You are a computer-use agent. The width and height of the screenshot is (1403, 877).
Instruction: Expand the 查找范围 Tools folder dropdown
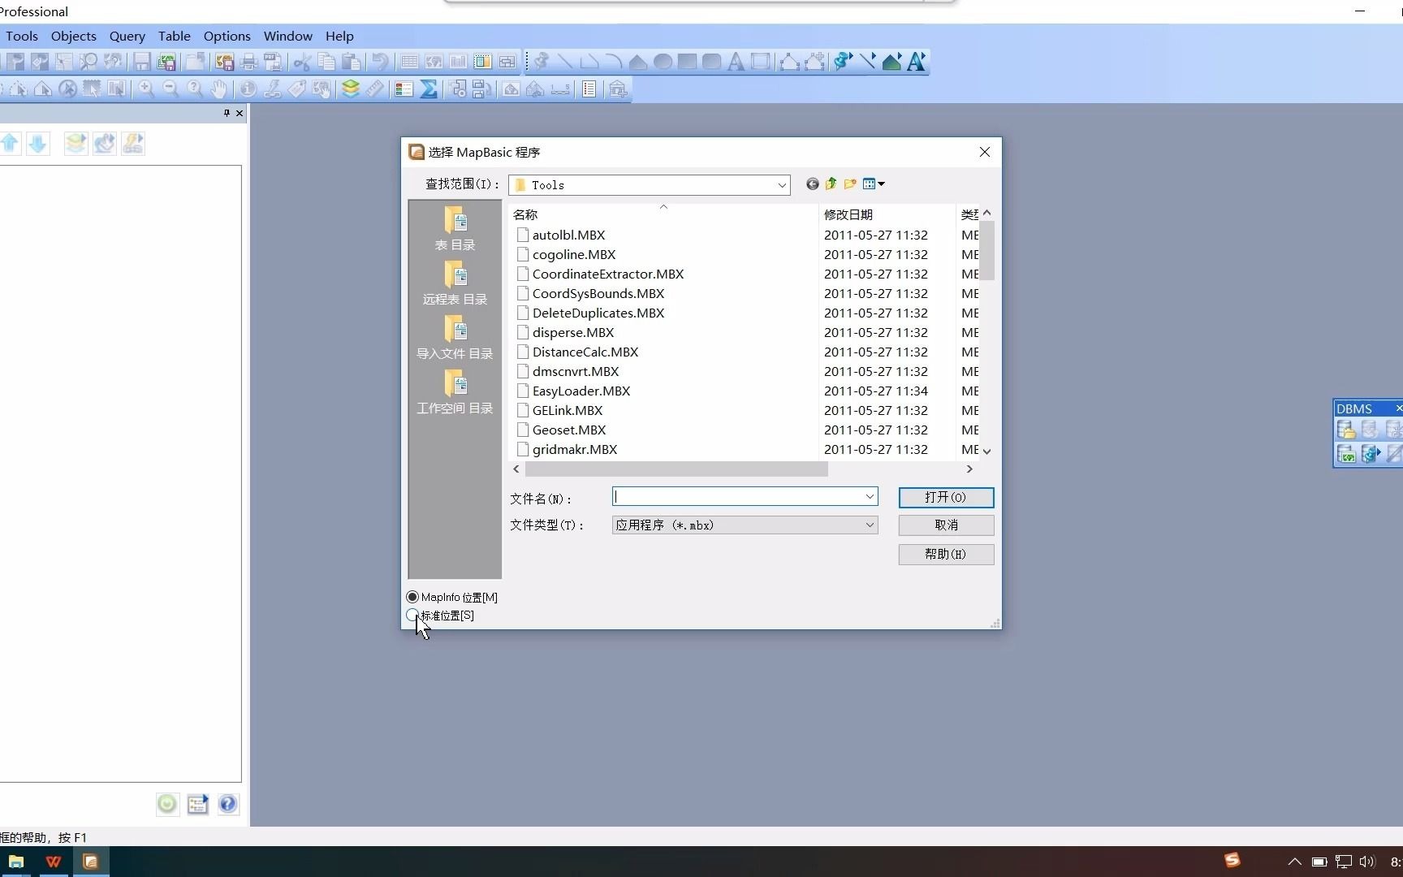point(781,185)
